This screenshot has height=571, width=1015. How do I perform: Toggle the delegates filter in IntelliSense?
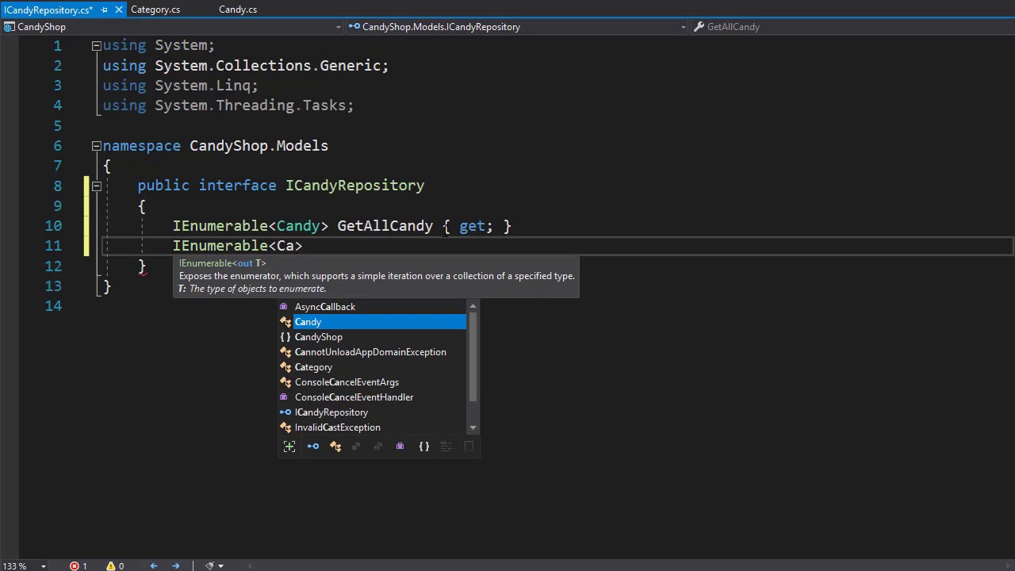400,446
